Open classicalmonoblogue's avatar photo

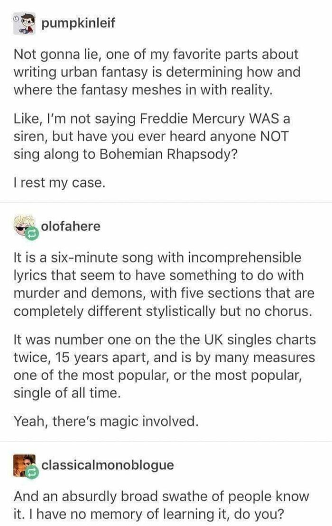click(25, 465)
